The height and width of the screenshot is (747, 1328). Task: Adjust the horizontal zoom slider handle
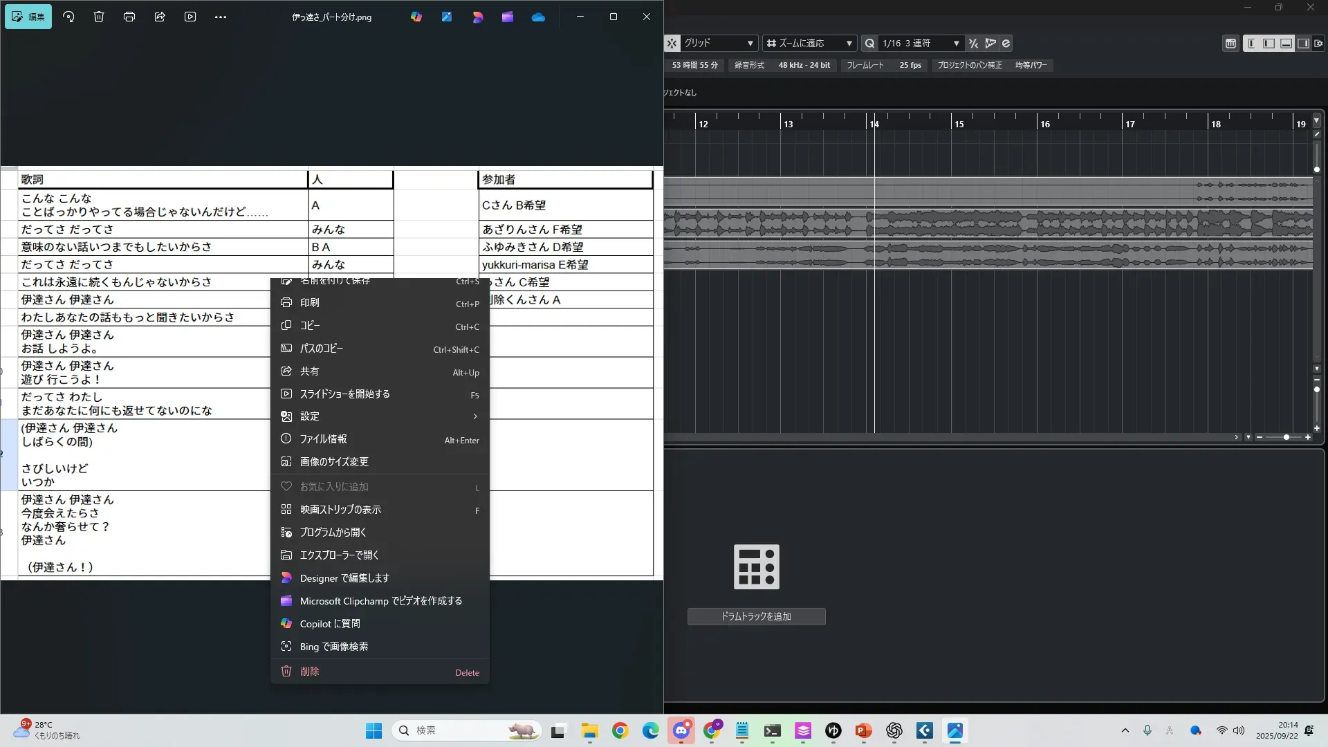[1286, 437]
